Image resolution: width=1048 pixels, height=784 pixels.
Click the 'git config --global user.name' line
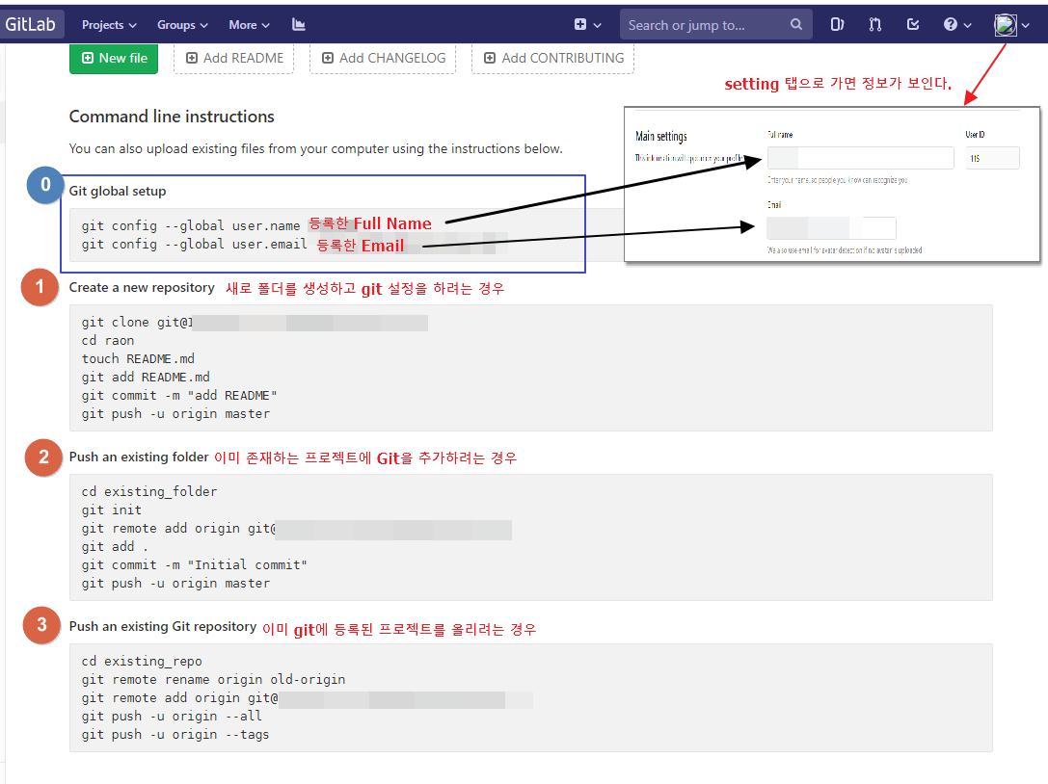(191, 225)
